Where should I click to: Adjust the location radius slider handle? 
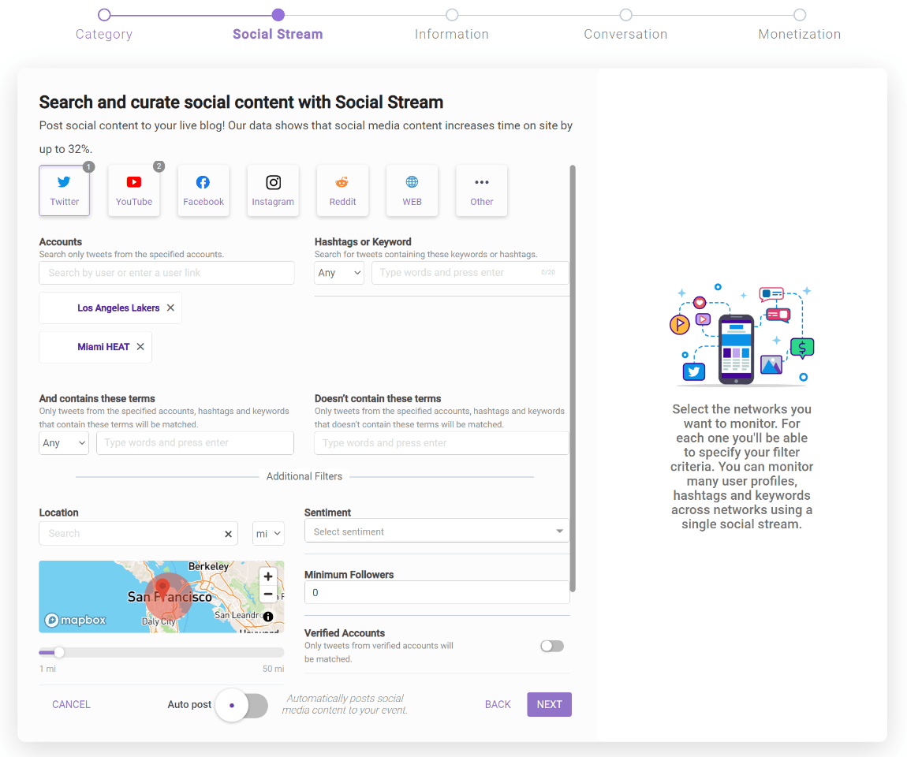coord(59,652)
